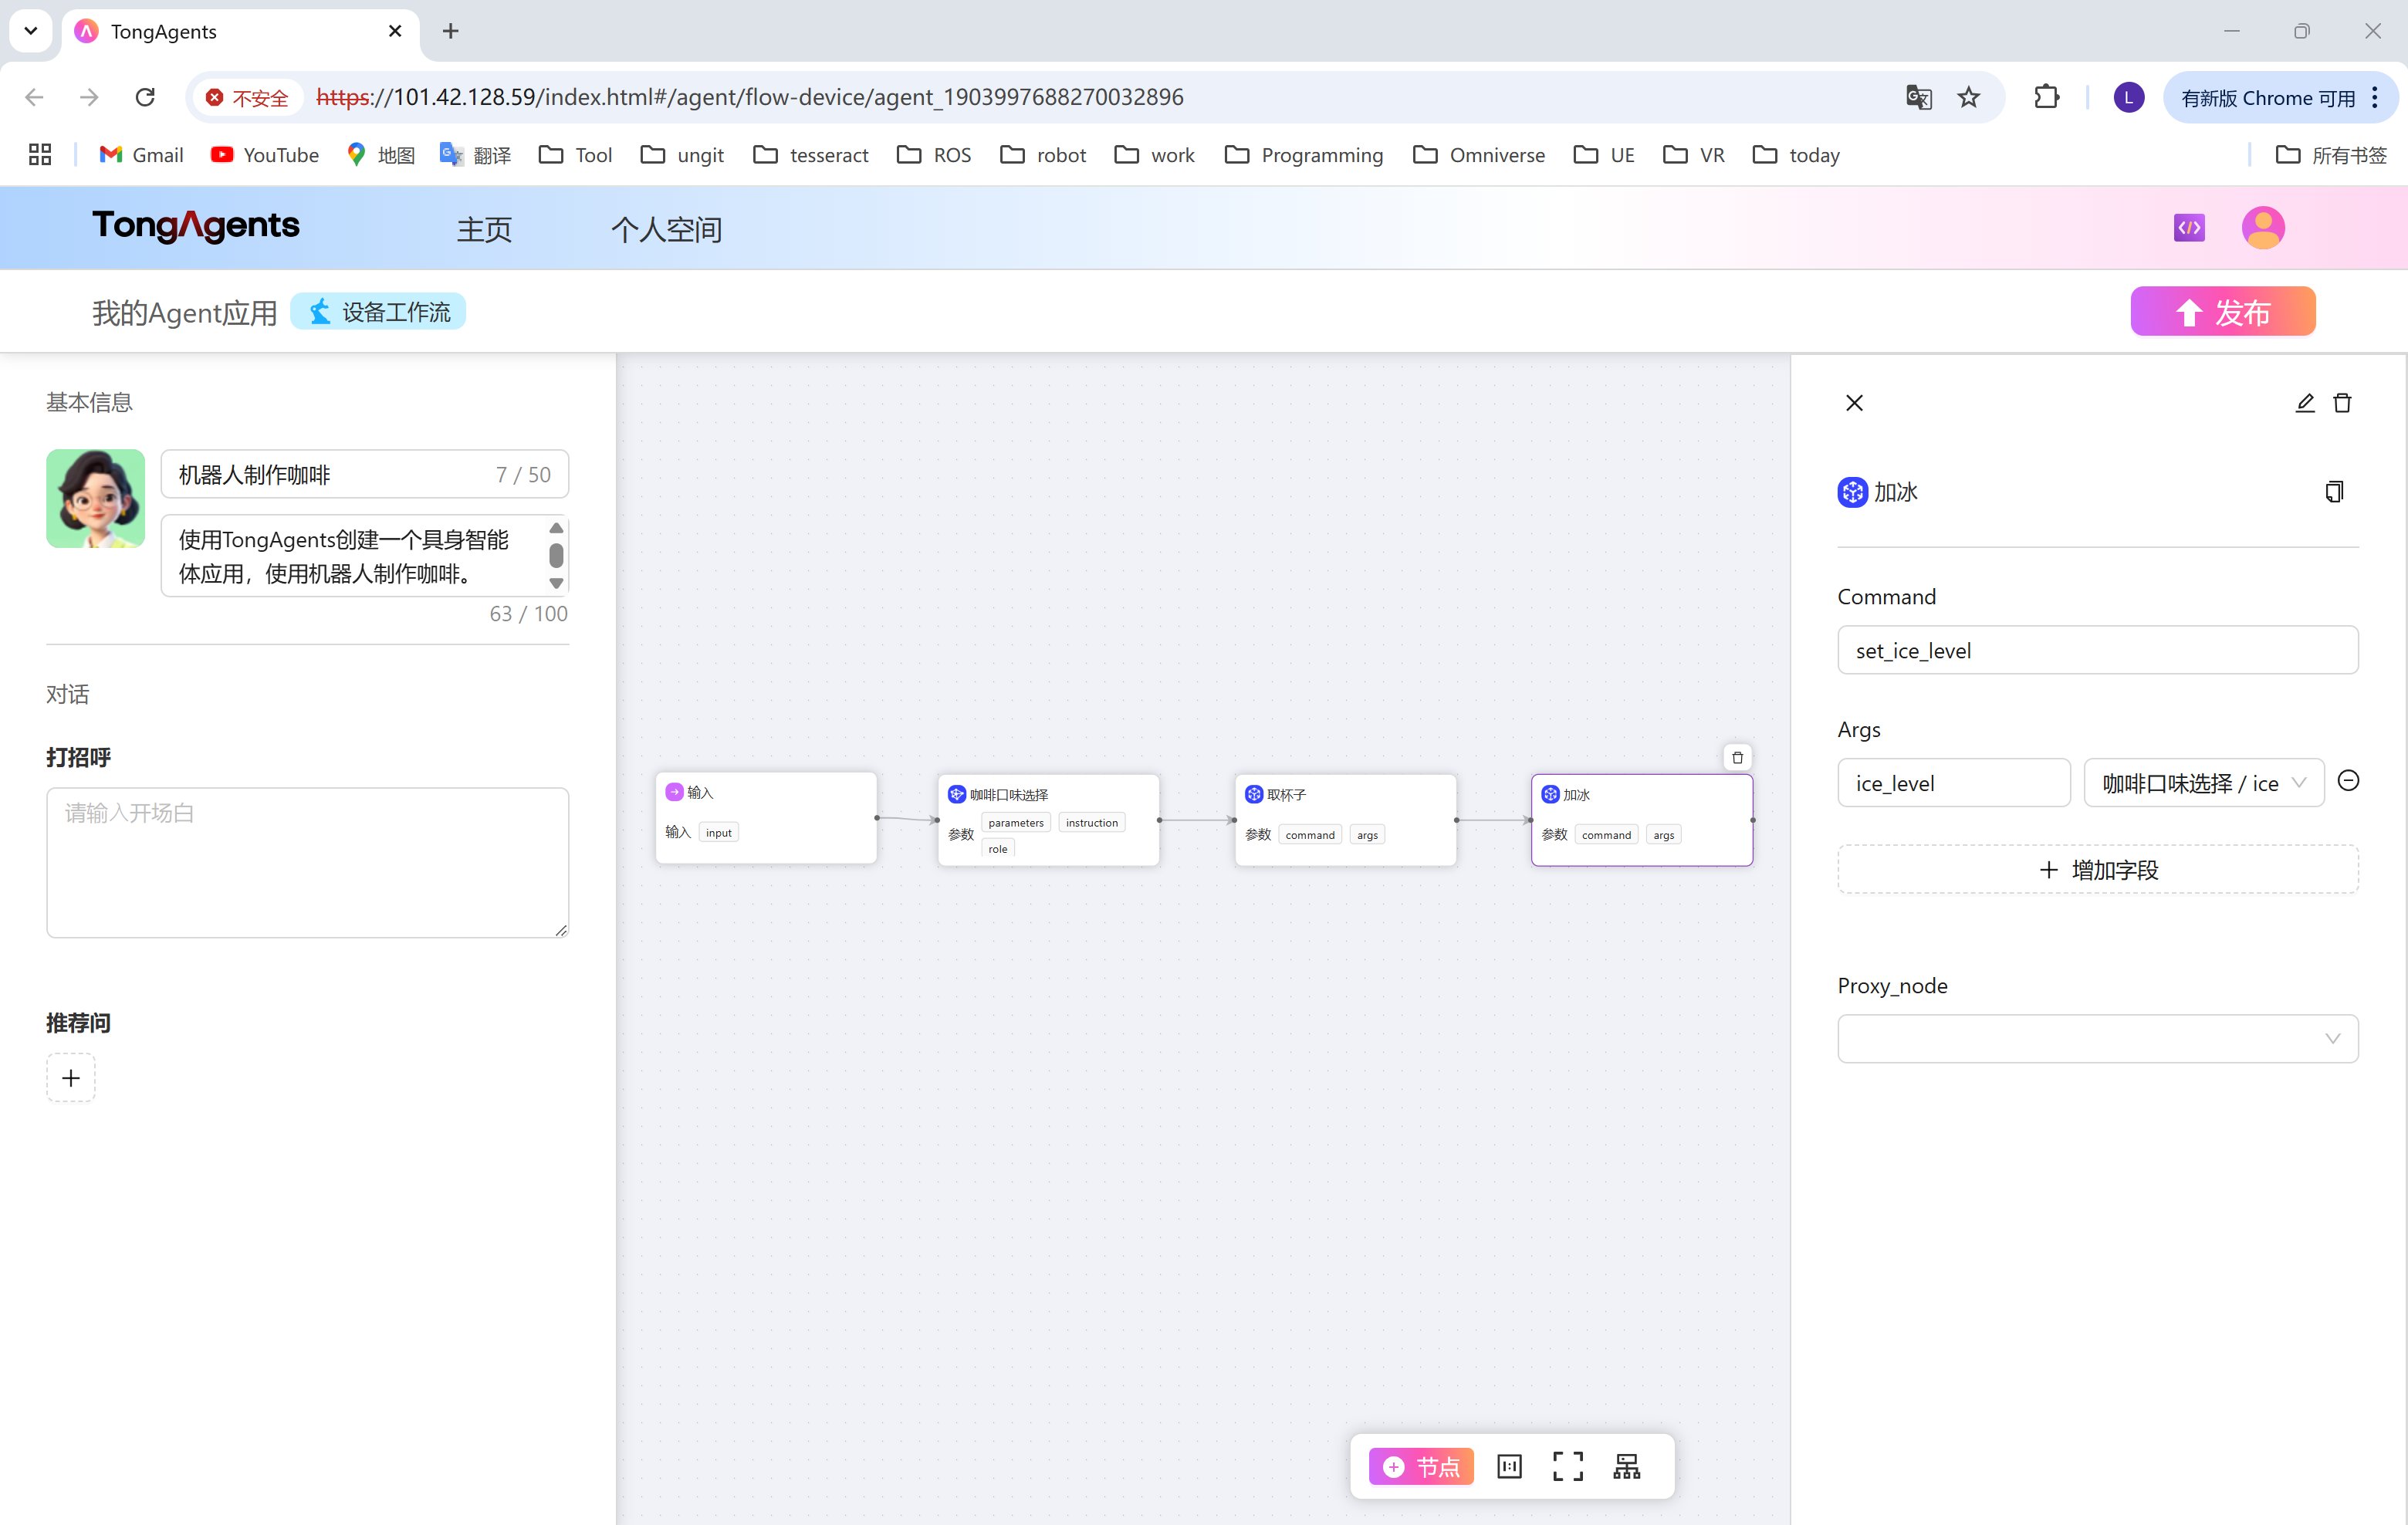Remove the ice_level arg with minus icon
Viewport: 2408px width, 1525px height.
[x=2348, y=781]
